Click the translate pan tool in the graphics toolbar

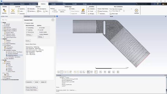pos(62,72)
